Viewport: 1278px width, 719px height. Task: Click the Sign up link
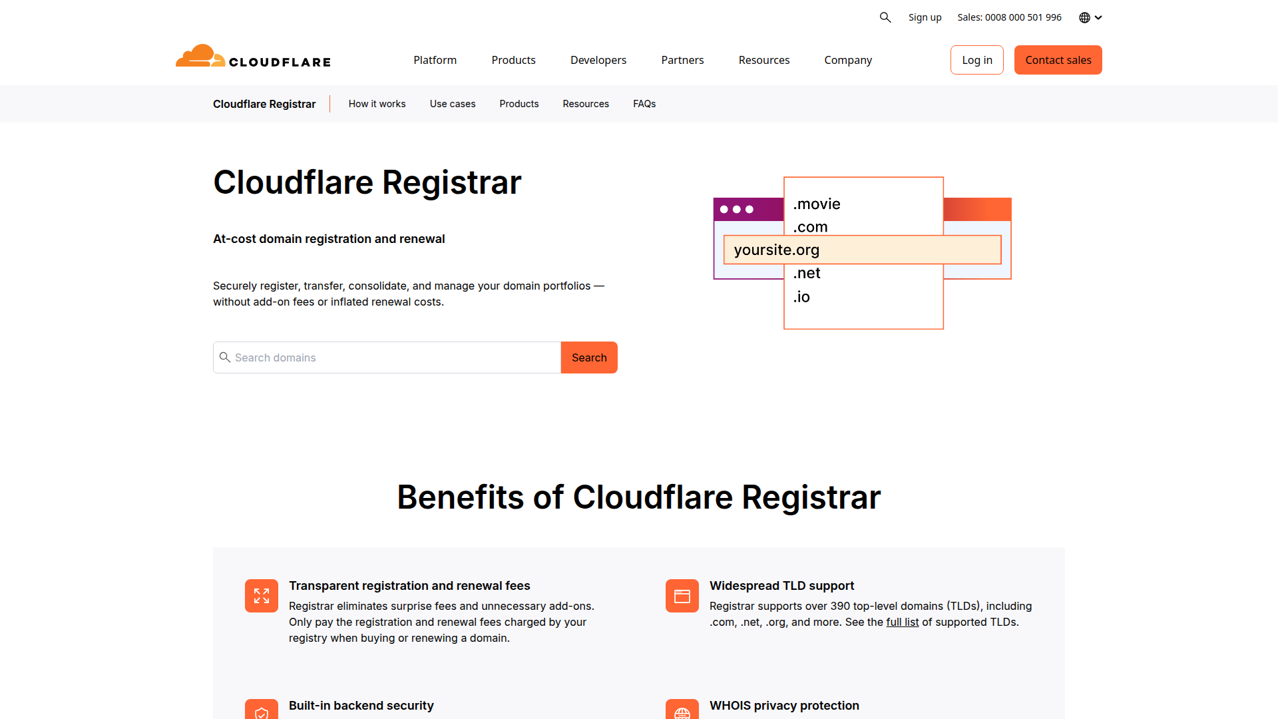point(925,17)
